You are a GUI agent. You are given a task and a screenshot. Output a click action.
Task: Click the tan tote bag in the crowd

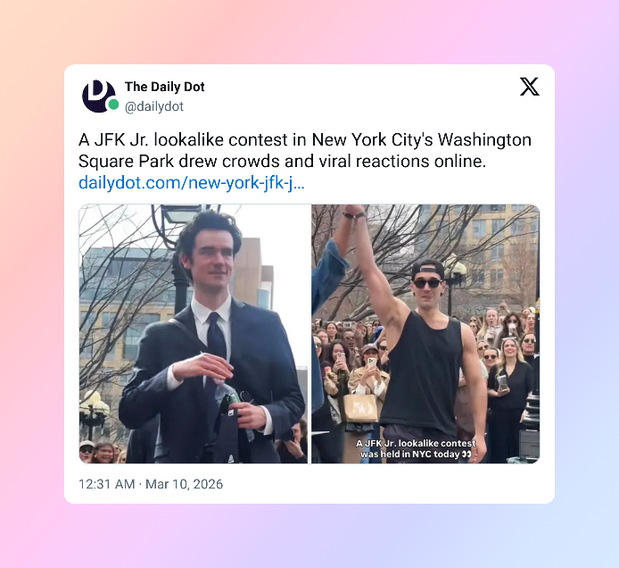(361, 408)
